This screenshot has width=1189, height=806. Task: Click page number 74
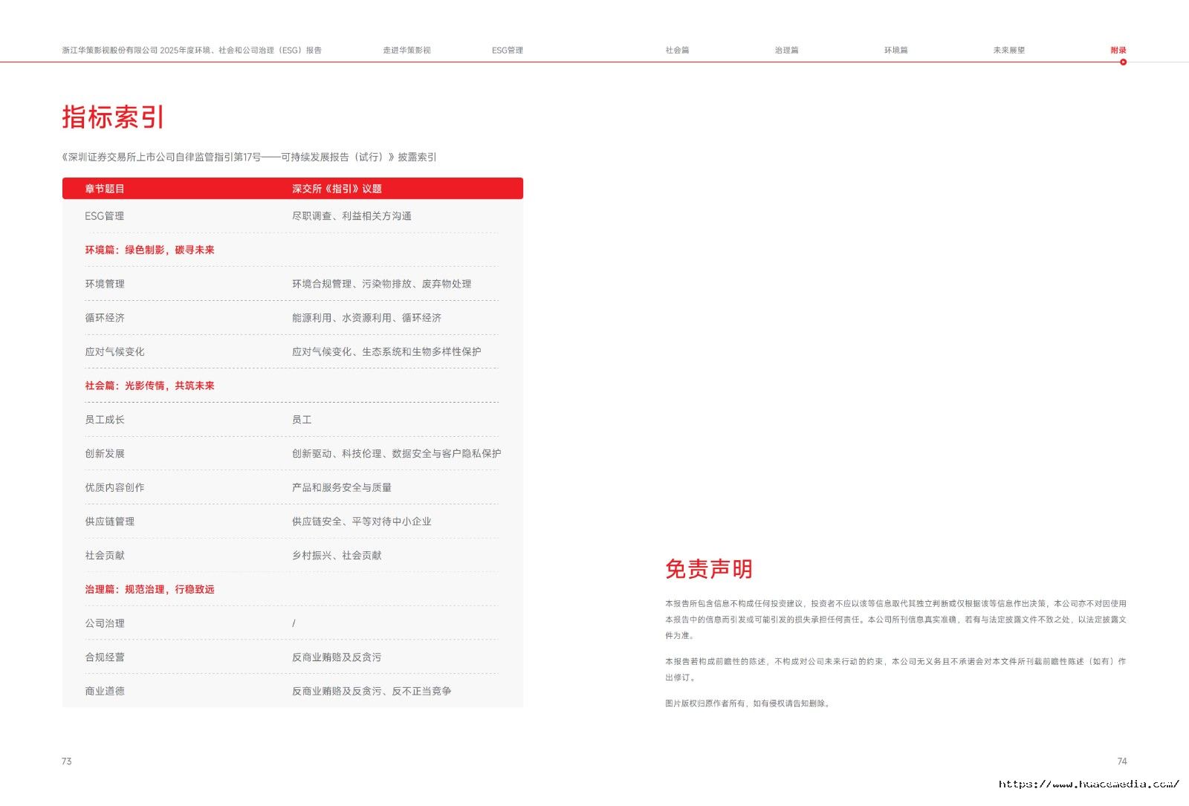point(1122,761)
